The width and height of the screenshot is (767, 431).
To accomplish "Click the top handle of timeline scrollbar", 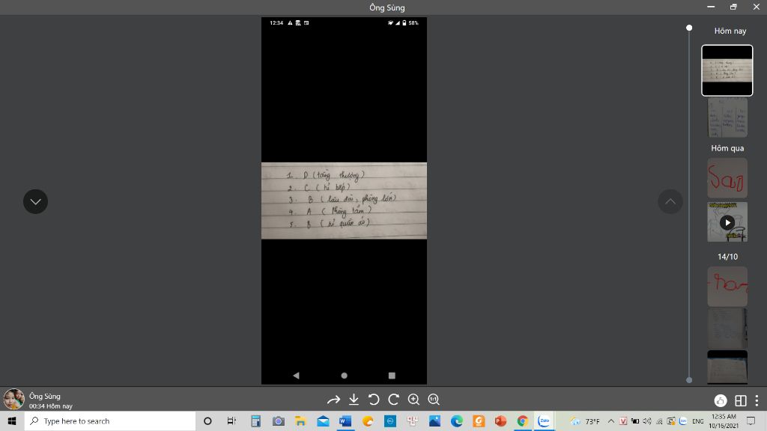I will tap(689, 28).
